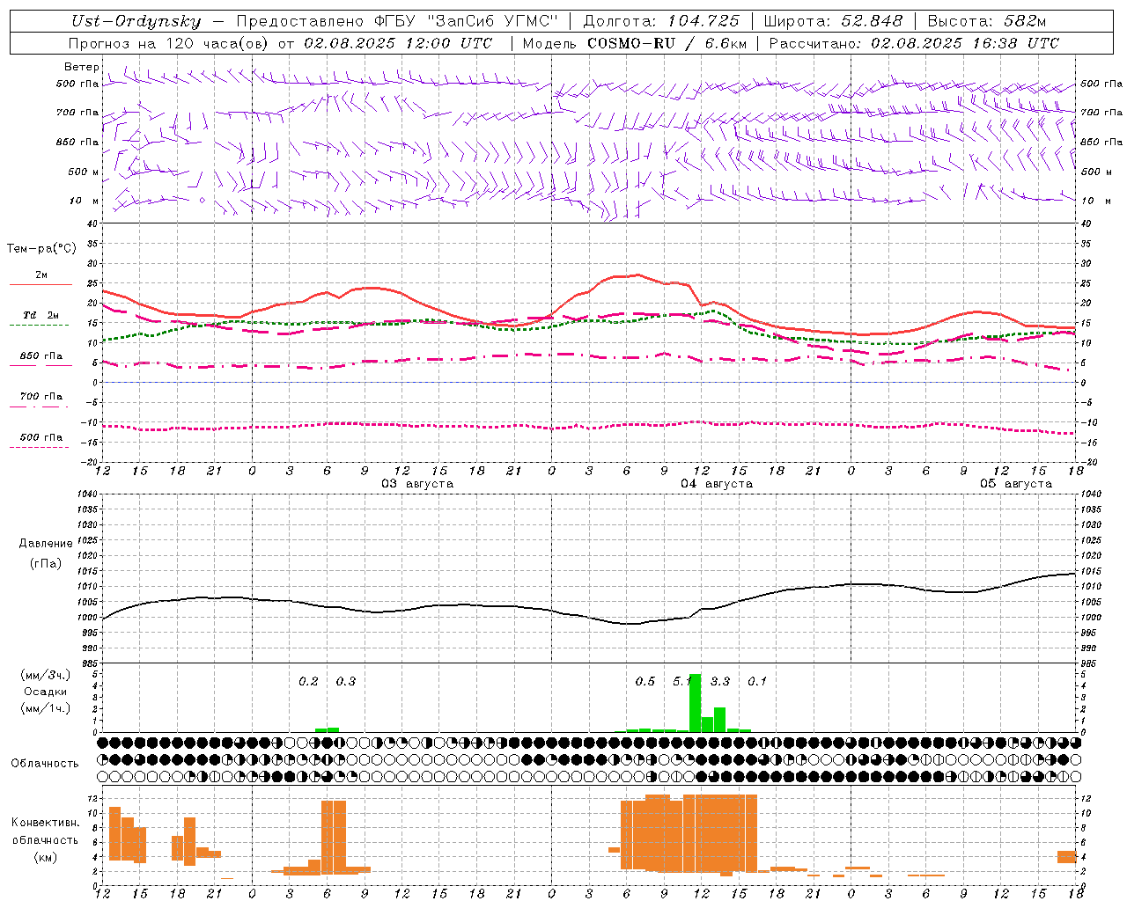Click the (гПа) unit under Давление
Image resolution: width=1127 pixels, height=901 pixels.
click(46, 564)
